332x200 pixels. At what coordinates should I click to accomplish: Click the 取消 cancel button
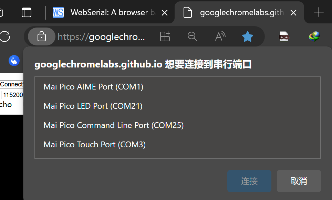point(299,181)
